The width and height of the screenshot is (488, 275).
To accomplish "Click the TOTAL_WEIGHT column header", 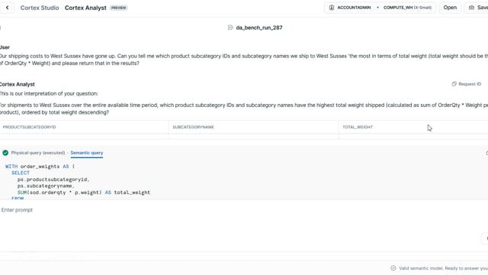I will [x=358, y=127].
